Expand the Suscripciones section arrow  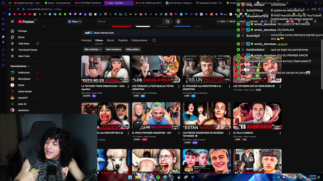coord(29,66)
